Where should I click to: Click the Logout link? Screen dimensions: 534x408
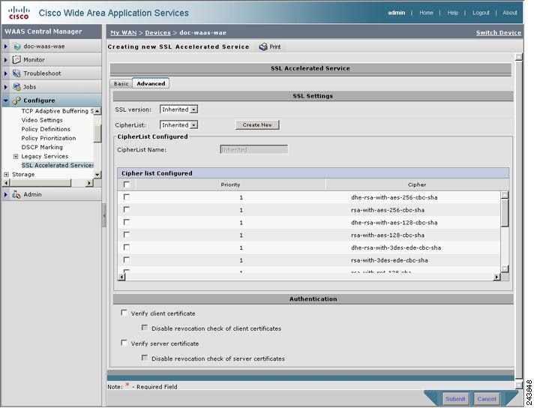click(x=481, y=13)
